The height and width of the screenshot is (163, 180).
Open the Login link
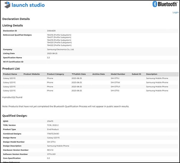point(175,12)
